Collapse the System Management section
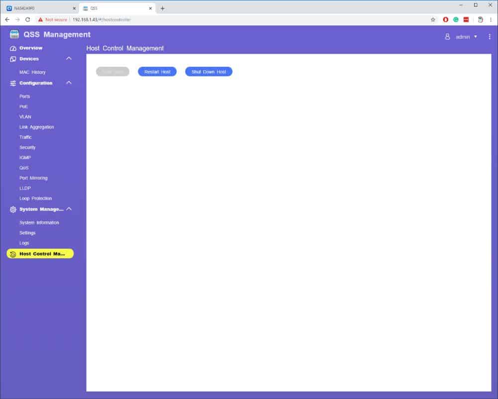The image size is (498, 399). click(69, 209)
